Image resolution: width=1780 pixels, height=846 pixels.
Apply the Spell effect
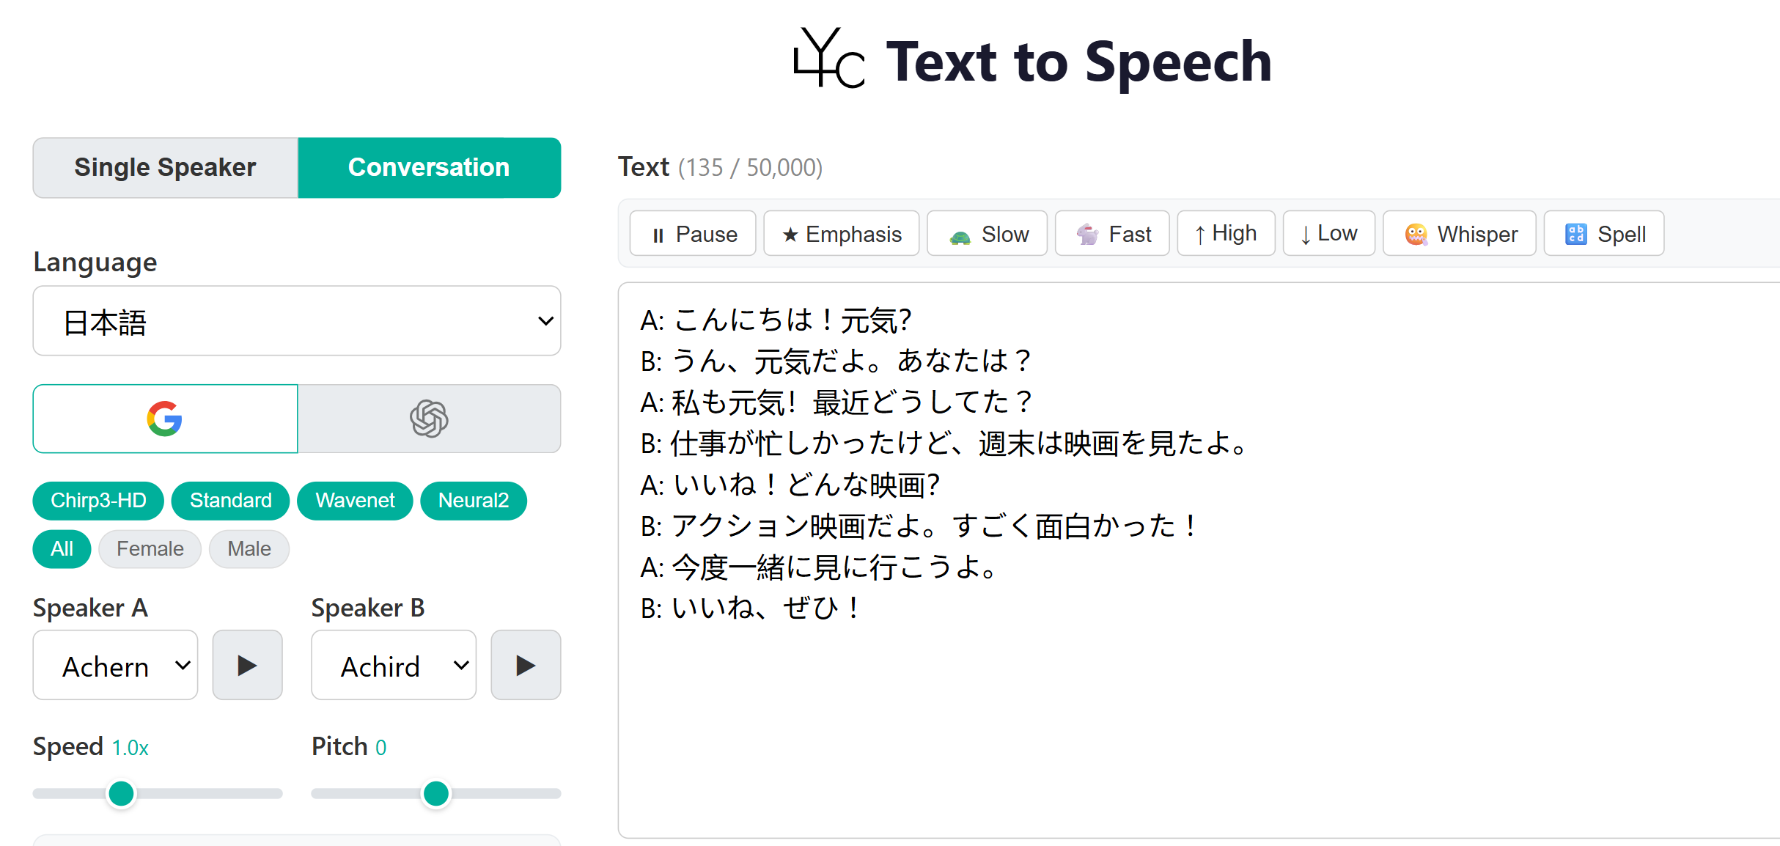pyautogui.click(x=1604, y=234)
